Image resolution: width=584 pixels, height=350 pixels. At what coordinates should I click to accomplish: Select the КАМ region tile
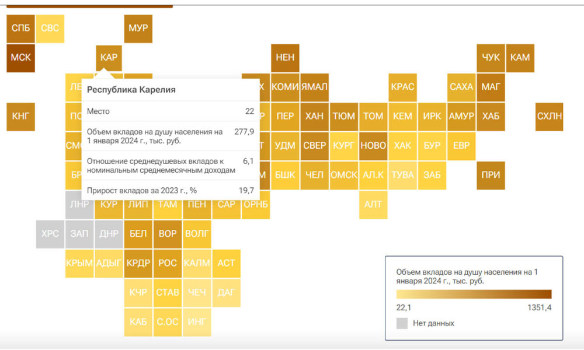[520, 58]
